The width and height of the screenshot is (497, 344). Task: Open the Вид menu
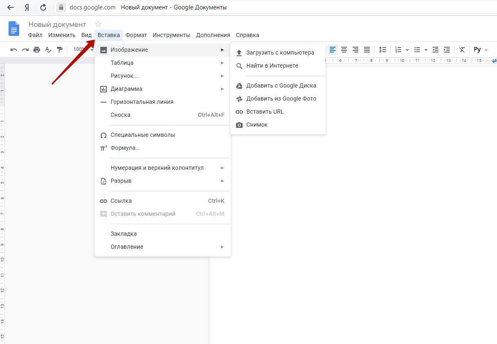(x=86, y=35)
